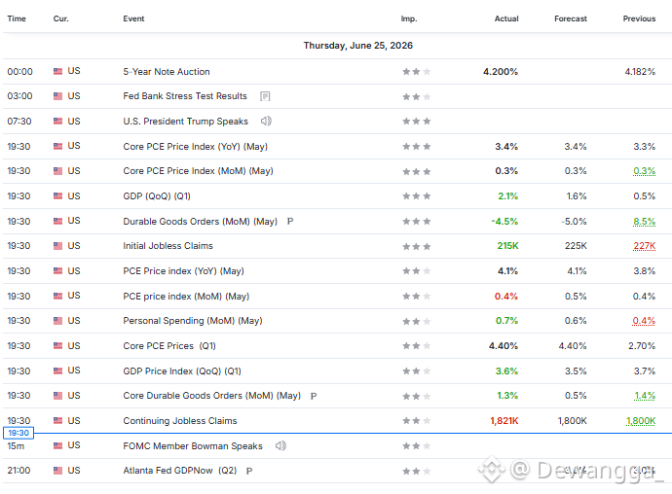Open the Fed Bank Stress Test report icon
Viewport: 672px width, 494px height.
tap(265, 96)
